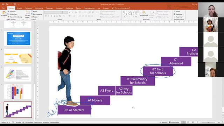Open the Упорядочить (Arrange) menu
Viewport: 224px width, 126px height.
[x=143, y=14]
